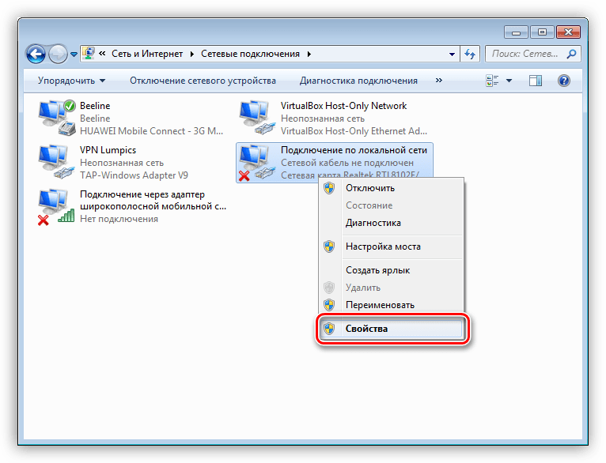Click the network folder icon in address bar
606x463 pixels.
pyautogui.click(x=89, y=54)
